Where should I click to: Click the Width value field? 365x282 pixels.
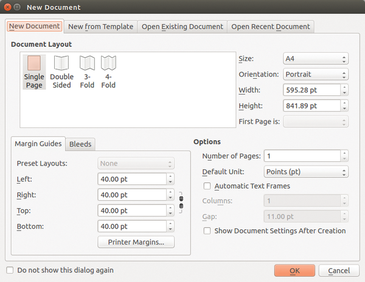pos(312,90)
